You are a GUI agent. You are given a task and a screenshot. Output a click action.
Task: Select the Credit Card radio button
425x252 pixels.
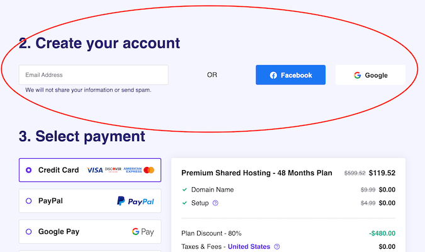coord(28,170)
